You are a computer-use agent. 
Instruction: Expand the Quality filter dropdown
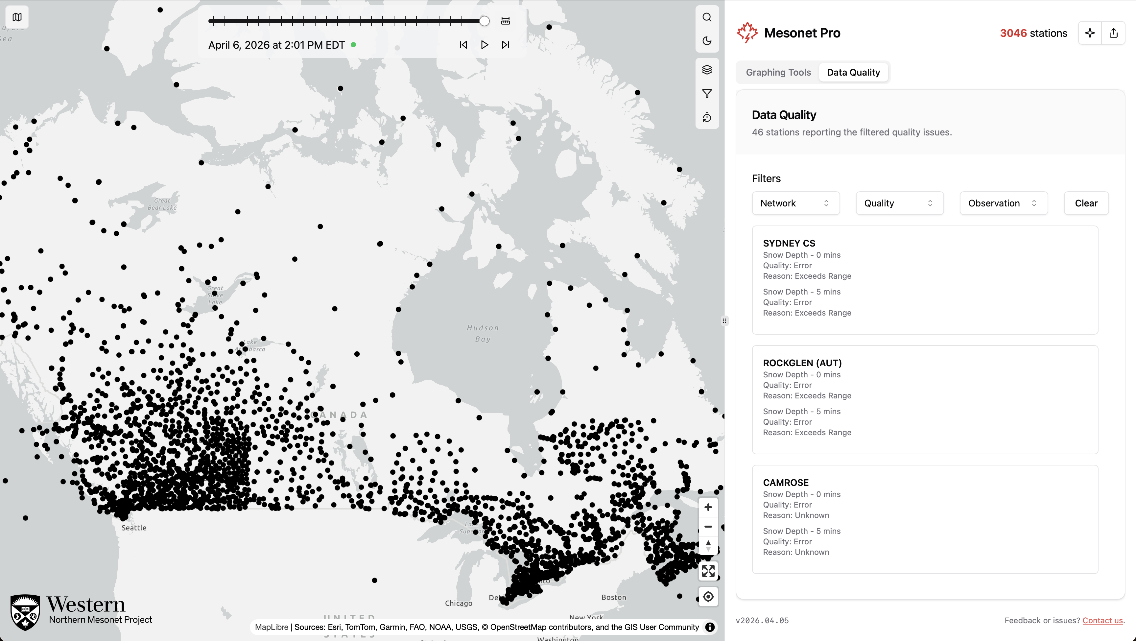coord(899,203)
